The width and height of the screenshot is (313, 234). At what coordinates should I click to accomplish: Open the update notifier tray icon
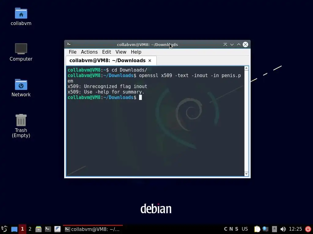click(266, 229)
